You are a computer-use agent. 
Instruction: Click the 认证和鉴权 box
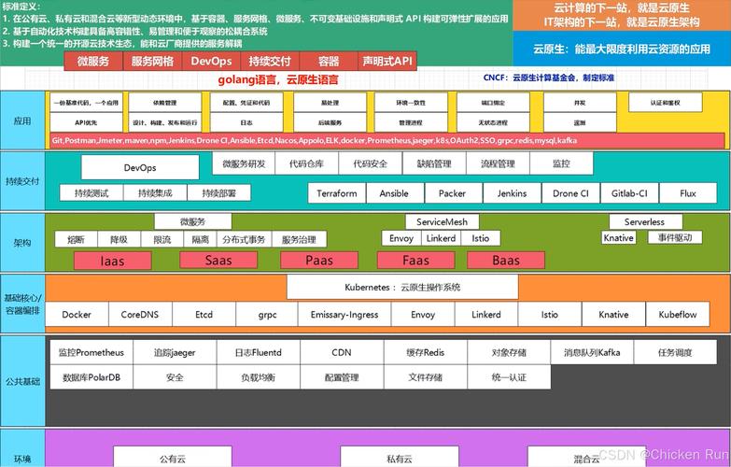click(666, 102)
